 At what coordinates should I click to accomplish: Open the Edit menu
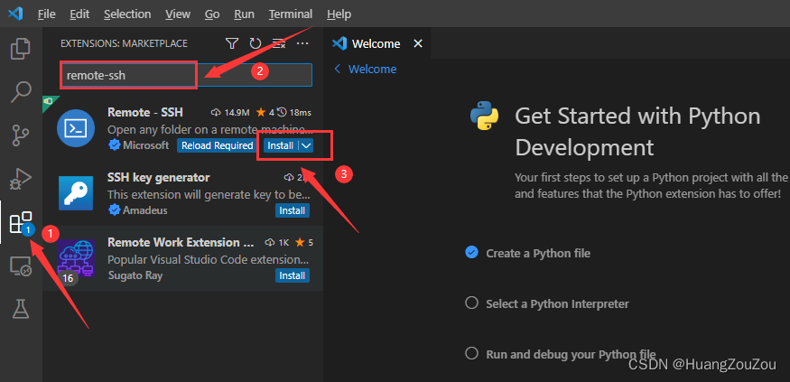pos(79,14)
